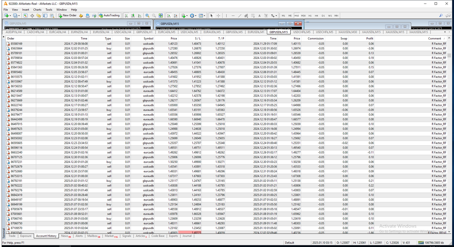Open the Charts menu
This screenshot has height=247, width=454.
[37, 10]
